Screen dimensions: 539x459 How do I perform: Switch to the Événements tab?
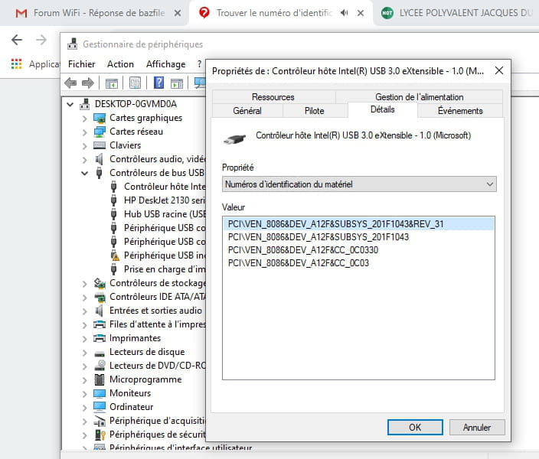(460, 111)
